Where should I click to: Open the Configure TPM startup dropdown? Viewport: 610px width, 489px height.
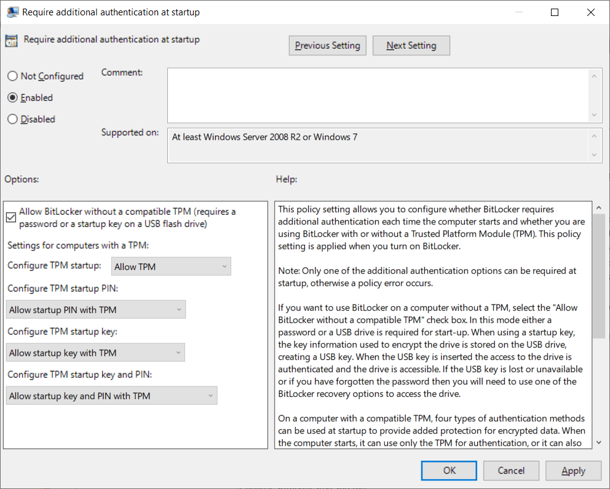(171, 266)
